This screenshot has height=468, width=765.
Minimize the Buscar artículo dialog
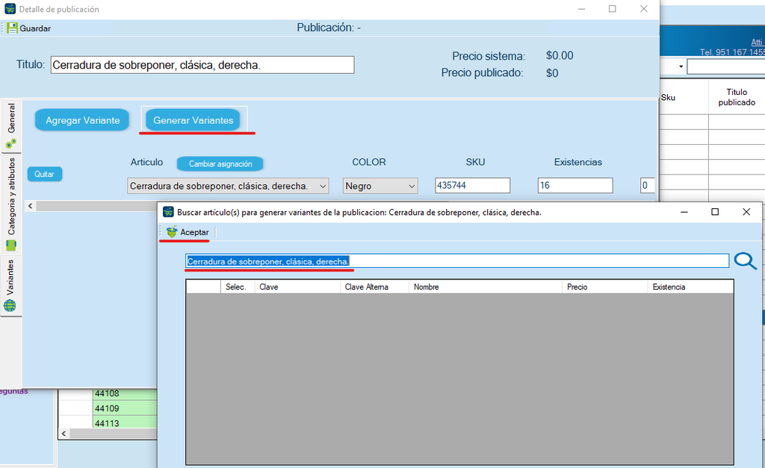click(x=684, y=211)
